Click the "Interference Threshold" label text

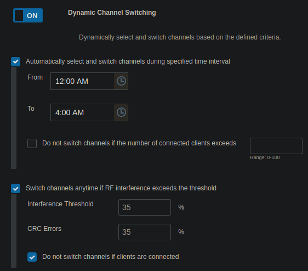point(60,204)
